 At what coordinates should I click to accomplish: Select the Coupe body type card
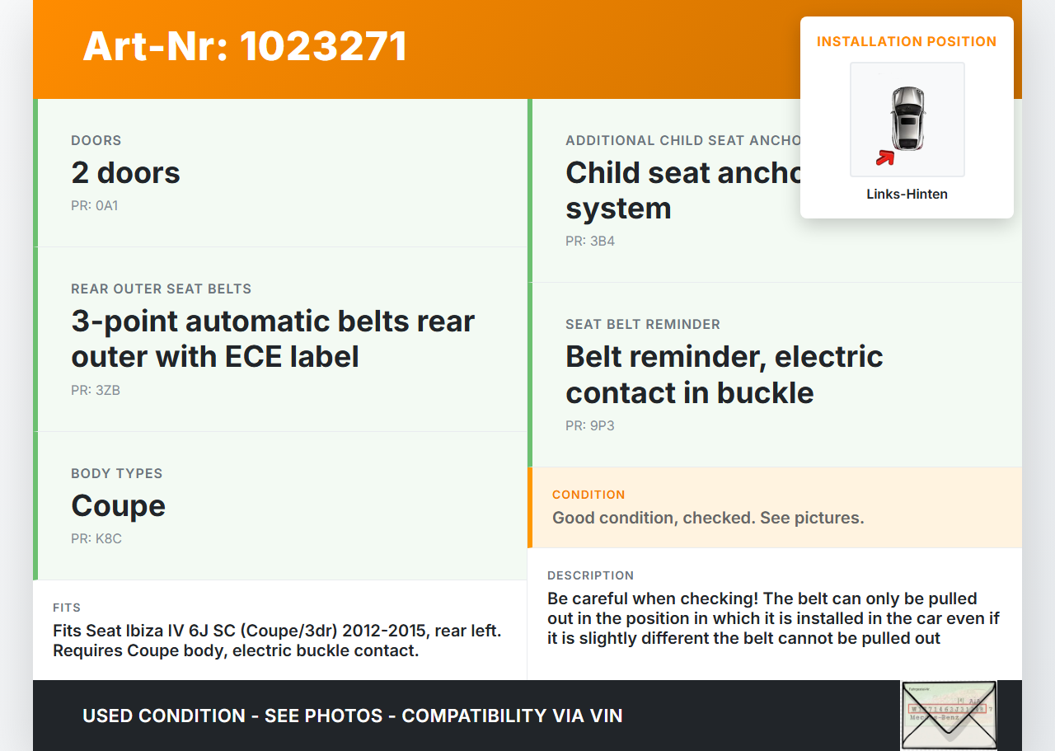tap(280, 505)
